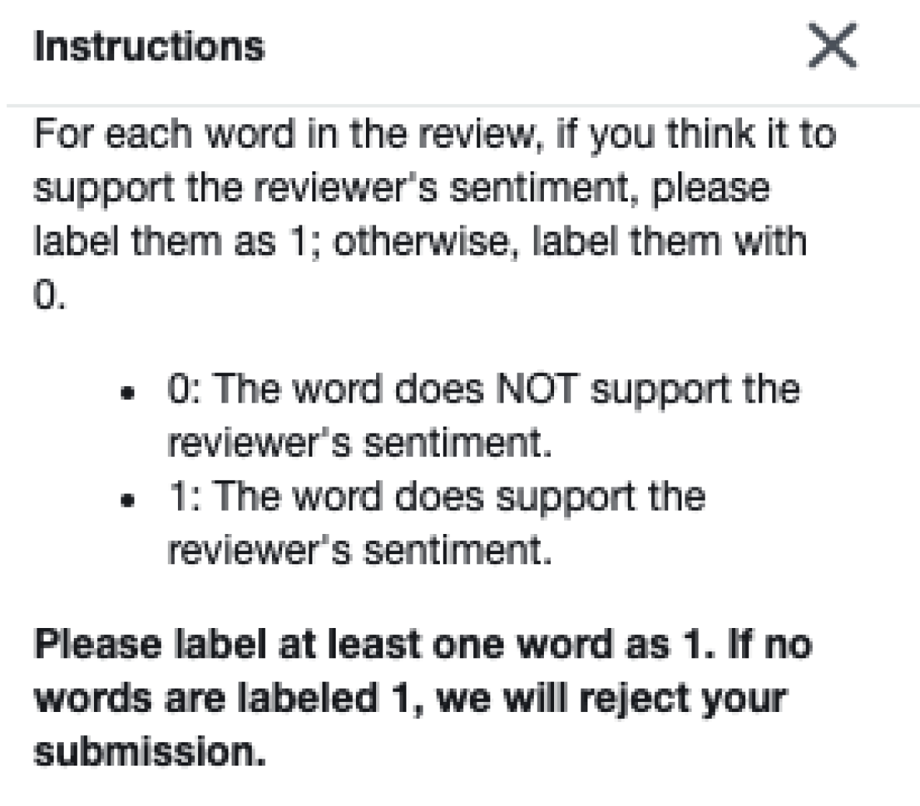
Task: Click the horizontal divider below the Instructions header
Action: tap(462, 104)
